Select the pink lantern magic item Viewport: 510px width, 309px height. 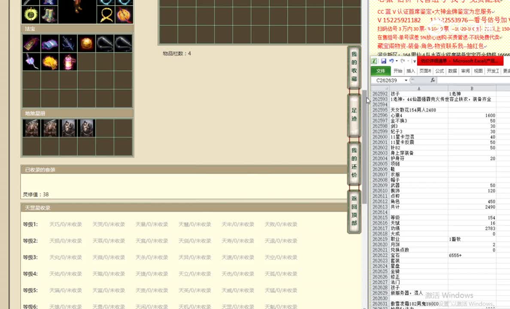point(68,62)
